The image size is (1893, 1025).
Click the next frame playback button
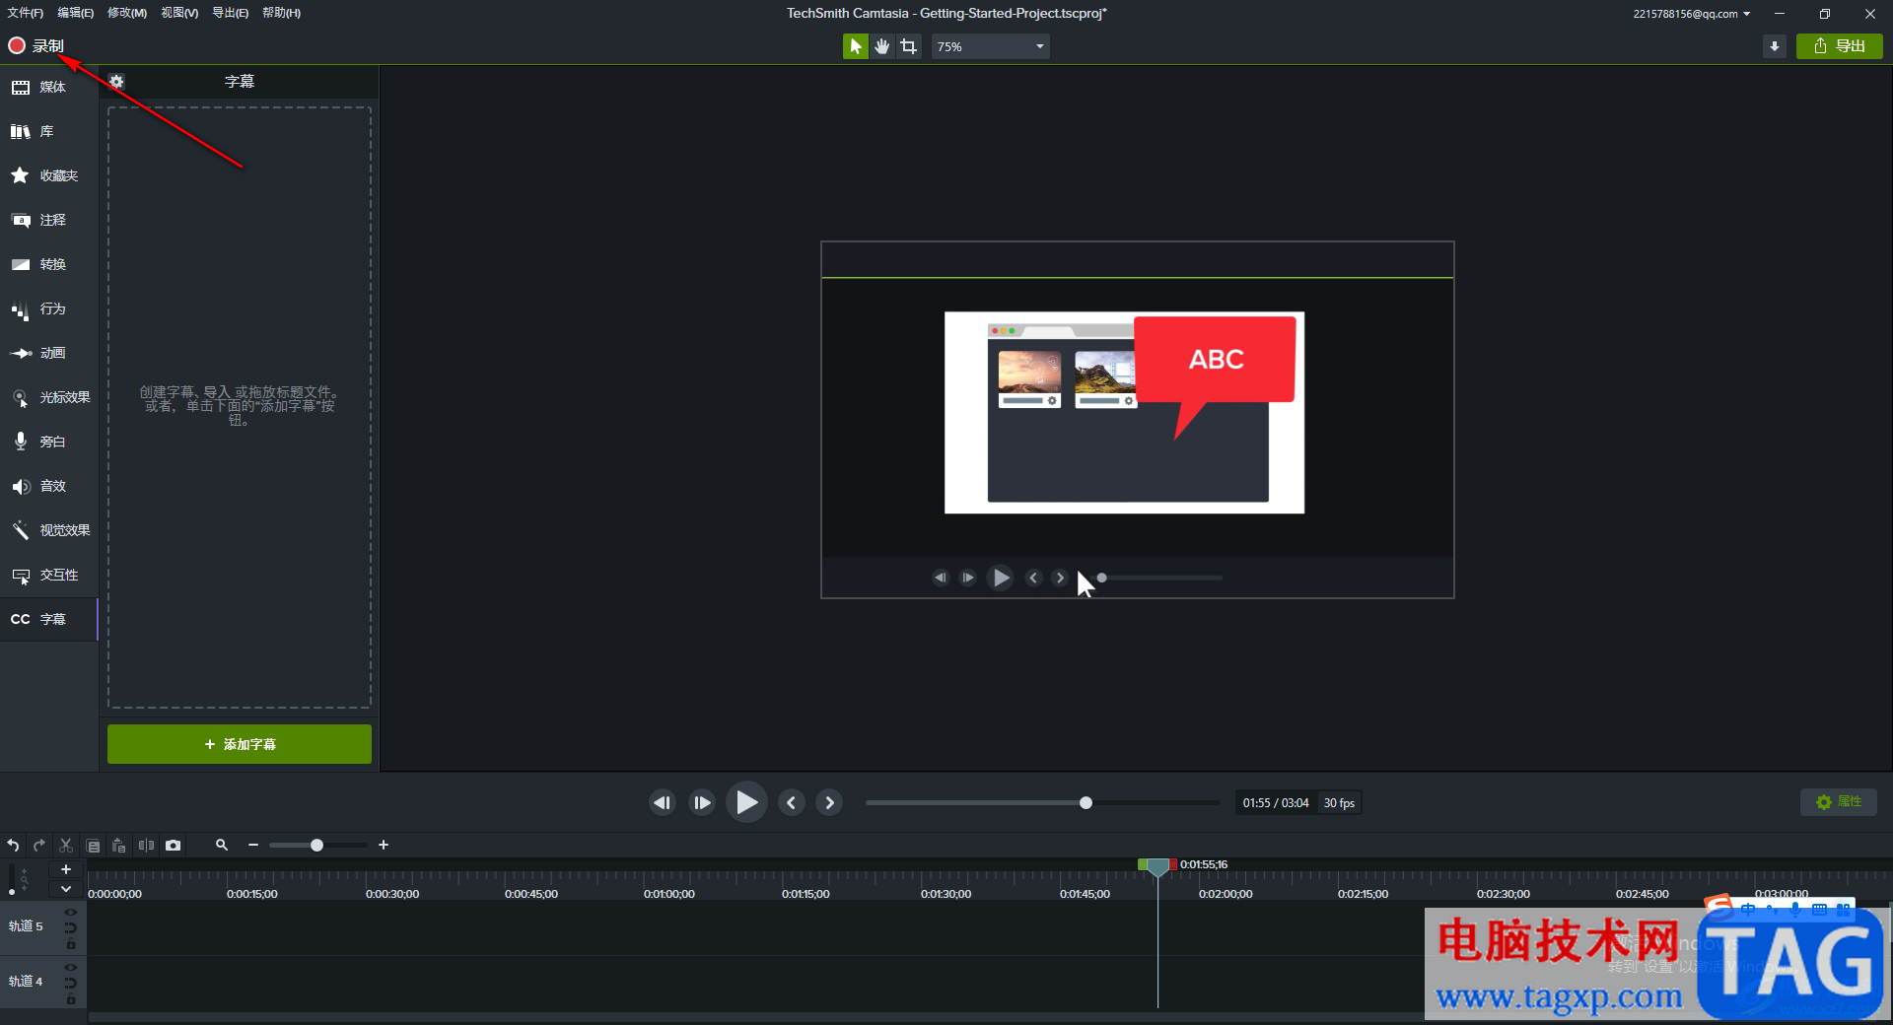(702, 803)
